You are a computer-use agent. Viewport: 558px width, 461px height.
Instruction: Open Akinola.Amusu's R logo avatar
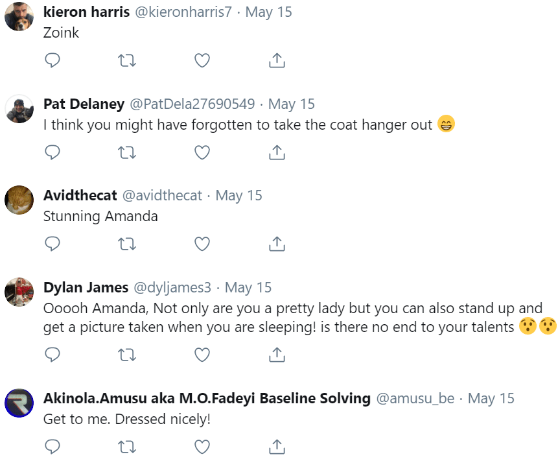19,403
